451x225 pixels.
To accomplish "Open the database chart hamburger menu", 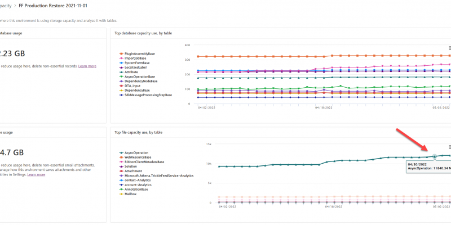I will pyautogui.click(x=449, y=48).
